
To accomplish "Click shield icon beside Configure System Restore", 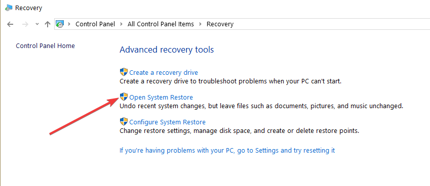I will tap(124, 121).
